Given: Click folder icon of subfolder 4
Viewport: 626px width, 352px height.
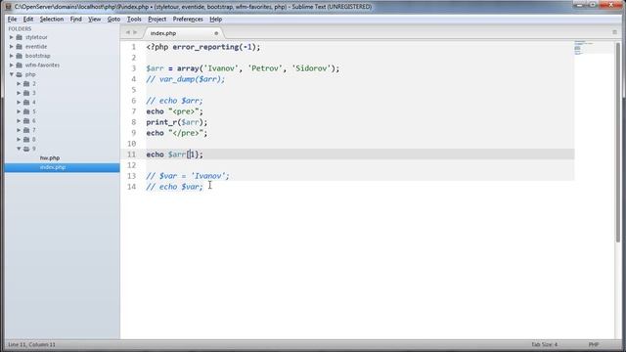Looking at the screenshot, I should click(x=26, y=102).
